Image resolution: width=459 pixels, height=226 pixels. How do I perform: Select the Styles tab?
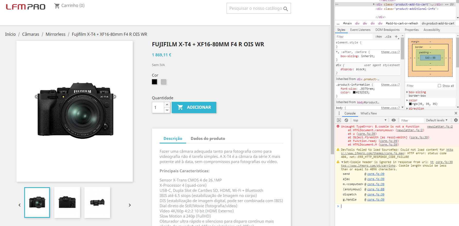pos(341,30)
